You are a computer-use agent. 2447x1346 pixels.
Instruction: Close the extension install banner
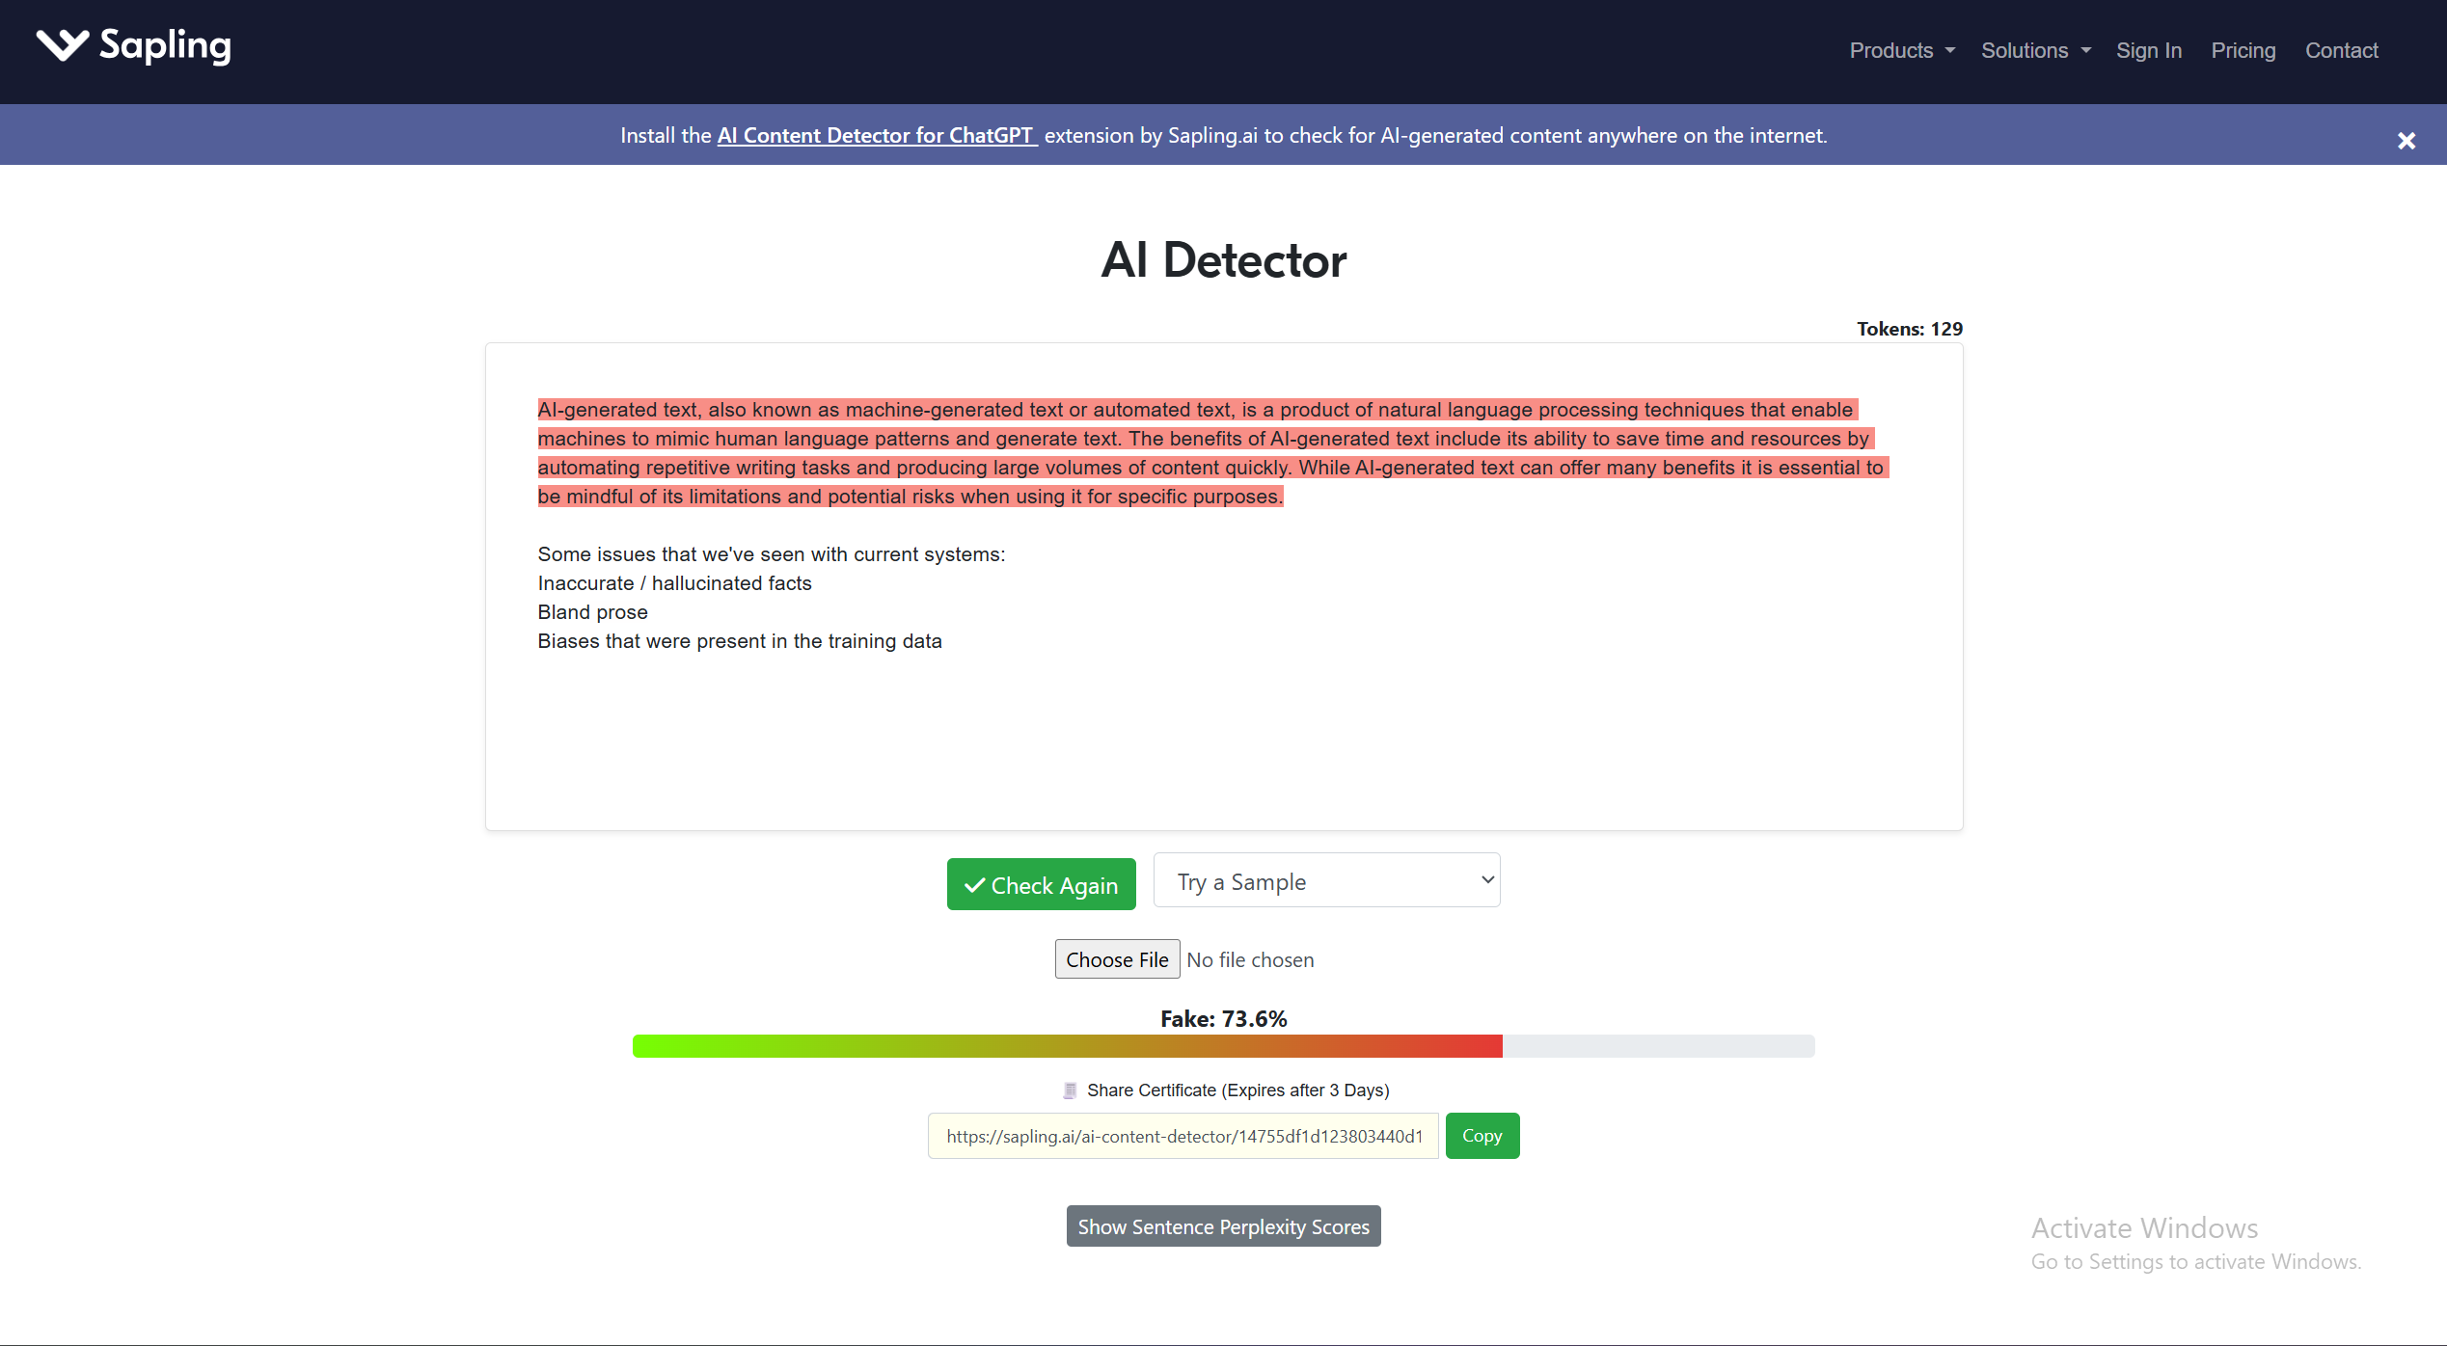click(x=2406, y=141)
